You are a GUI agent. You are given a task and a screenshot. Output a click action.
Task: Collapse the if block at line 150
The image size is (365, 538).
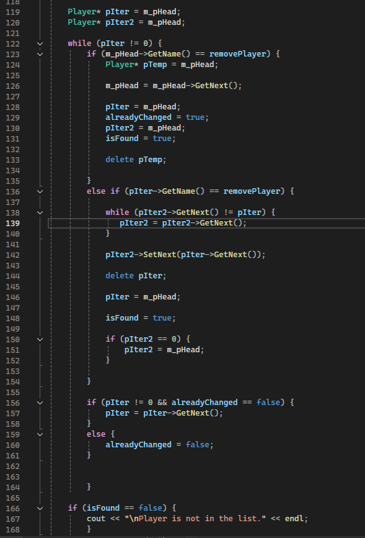[40, 339]
